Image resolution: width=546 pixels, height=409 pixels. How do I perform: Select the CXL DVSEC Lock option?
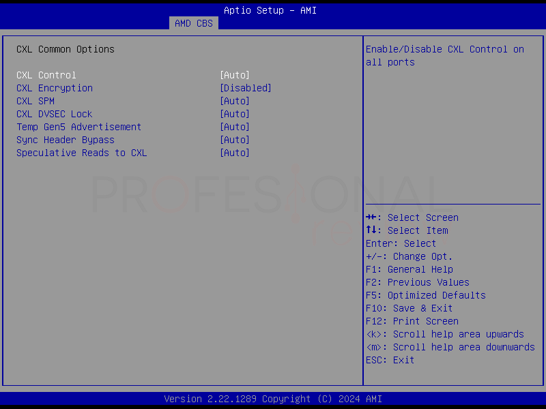55,114
